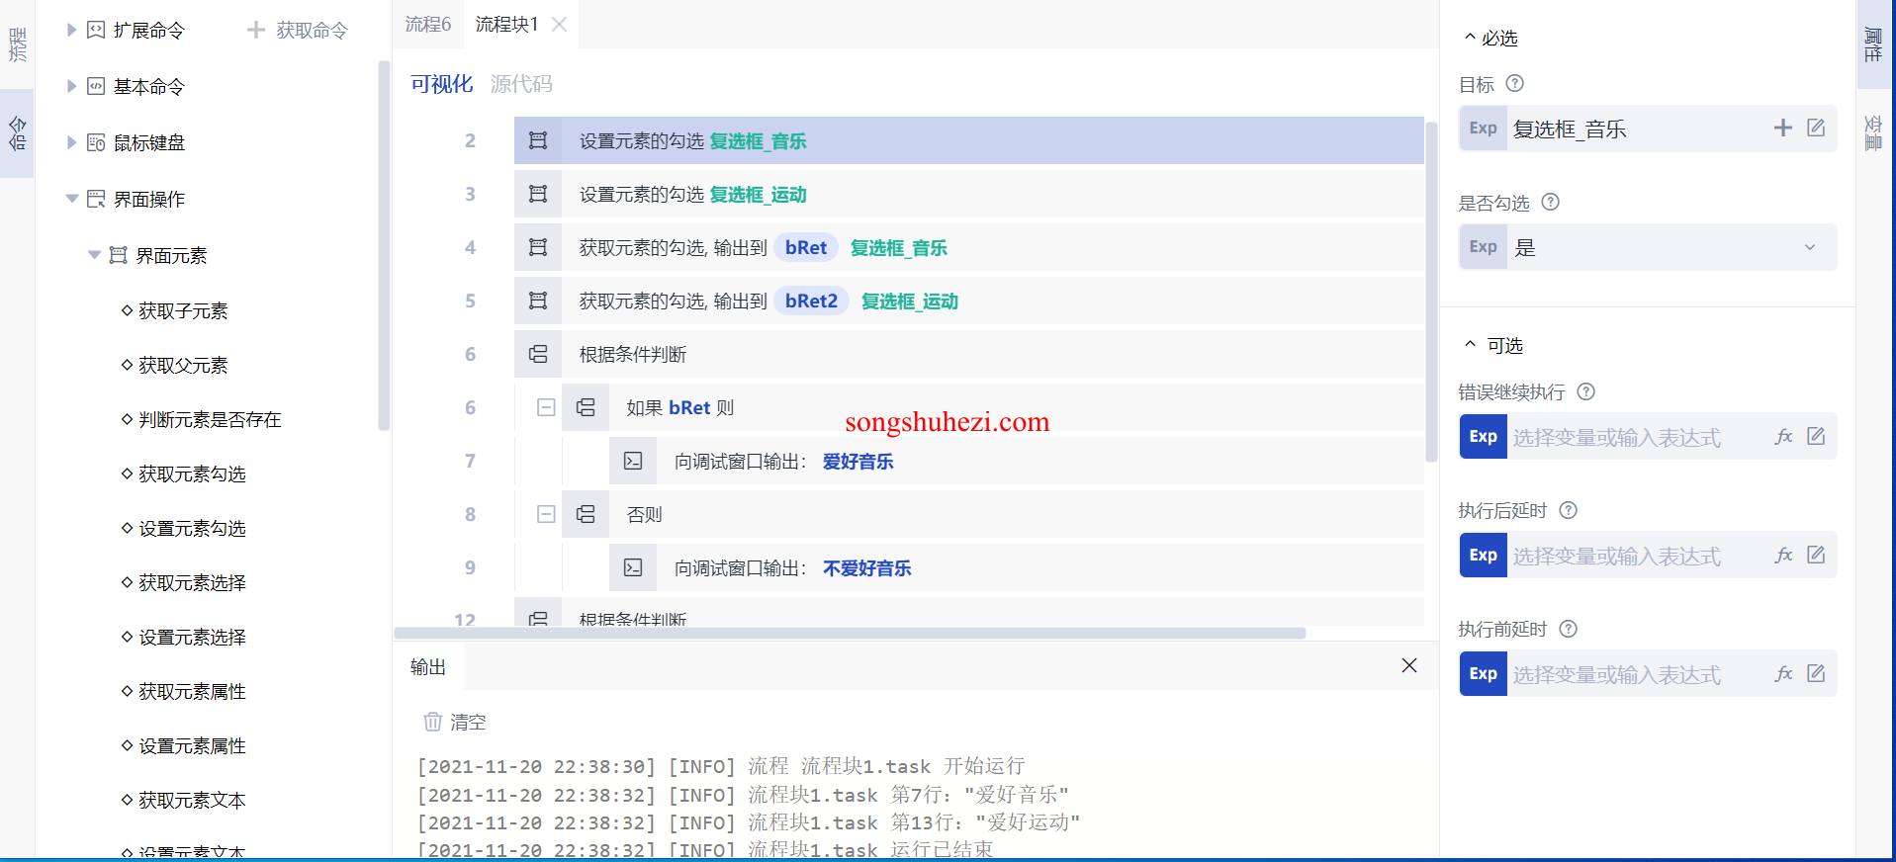Toggle Exp mode for 执行后延时

(1483, 555)
